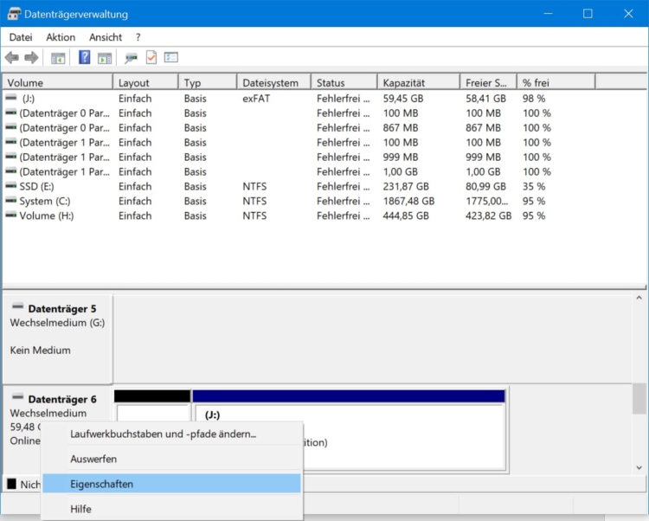The width and height of the screenshot is (649, 521).
Task: Open the Ansicht menu
Action: coord(106,37)
